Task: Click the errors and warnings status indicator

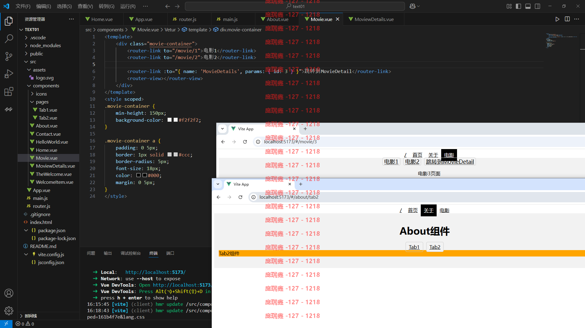Action: pos(25,324)
